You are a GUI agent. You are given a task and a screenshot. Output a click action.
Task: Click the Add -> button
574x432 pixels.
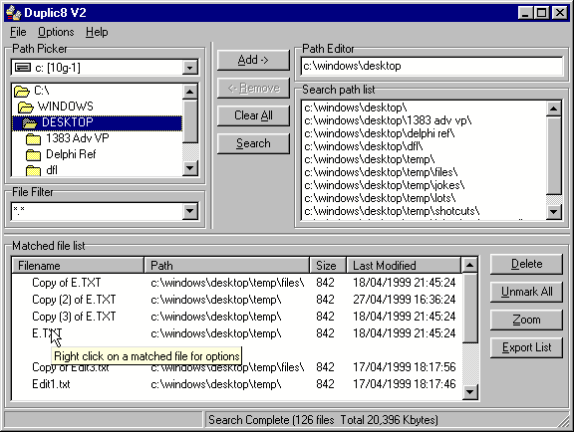pyautogui.click(x=253, y=60)
